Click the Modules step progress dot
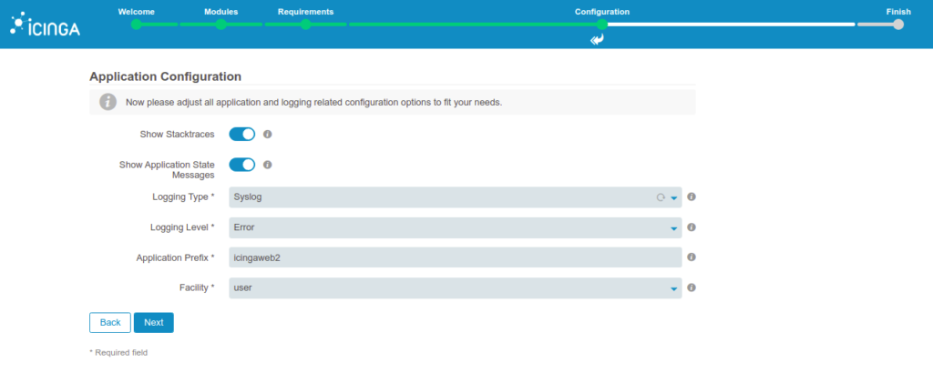The height and width of the screenshot is (383, 933). point(220,25)
